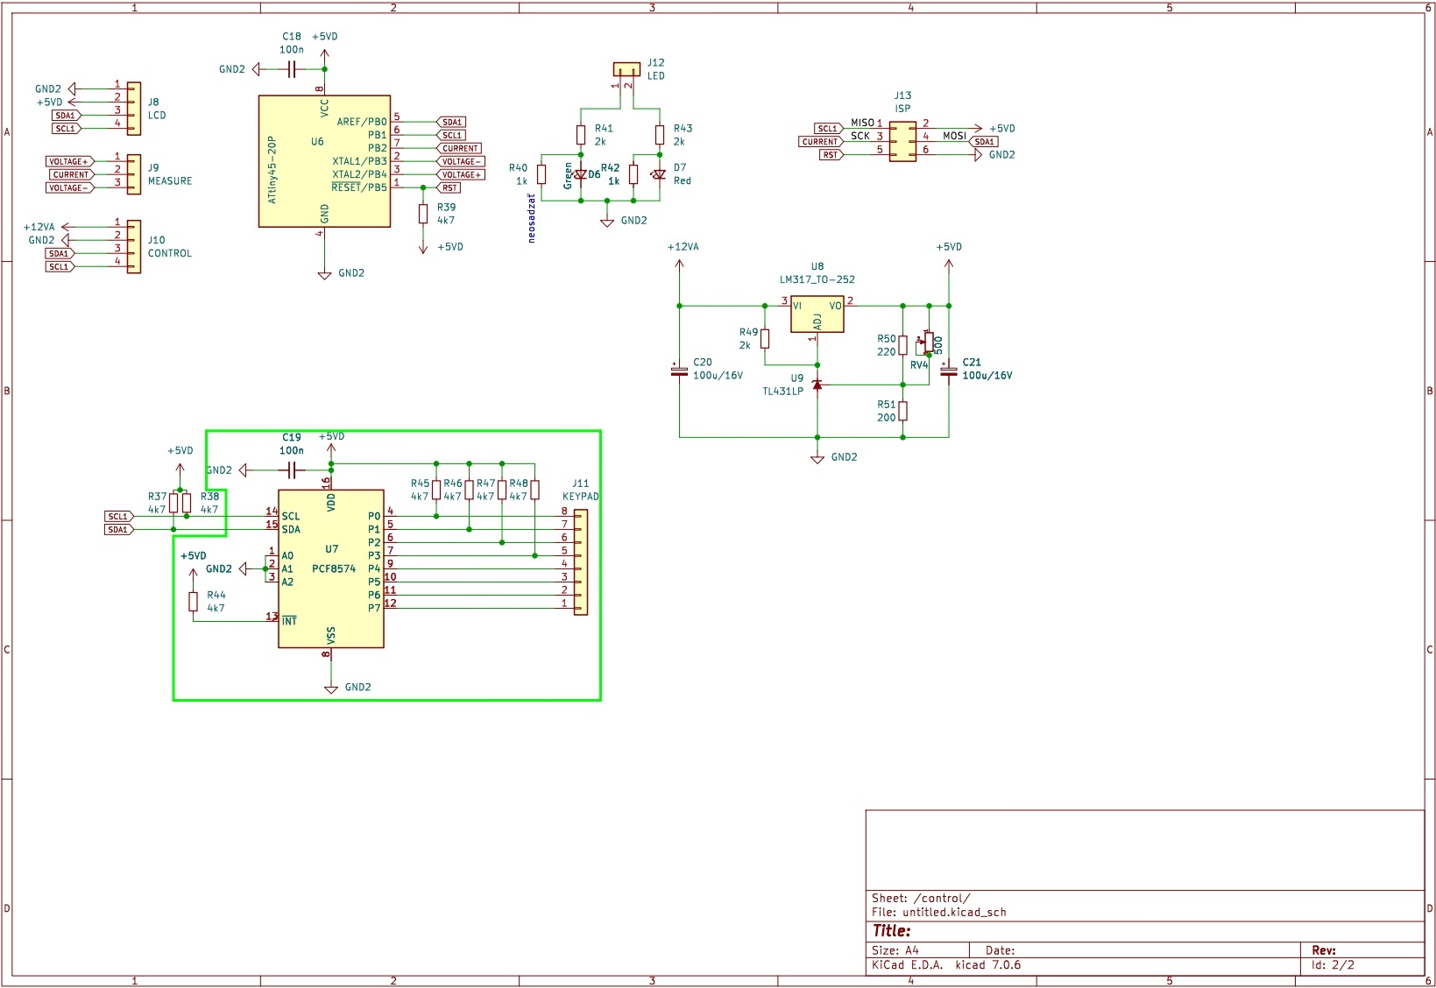Select the ATtiny45-20P chip U6
This screenshot has width=1436, height=988.
324,162
